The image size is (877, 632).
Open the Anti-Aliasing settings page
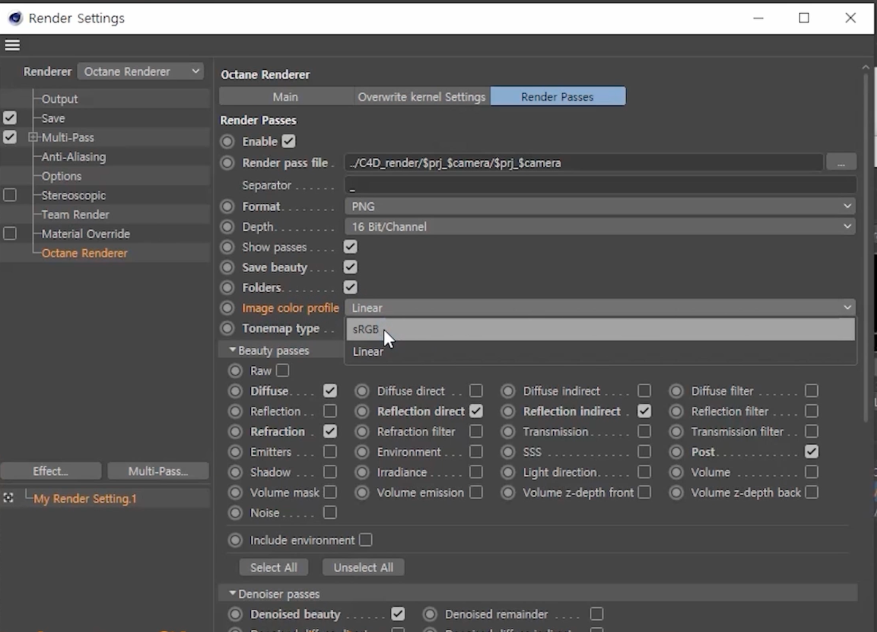(74, 157)
